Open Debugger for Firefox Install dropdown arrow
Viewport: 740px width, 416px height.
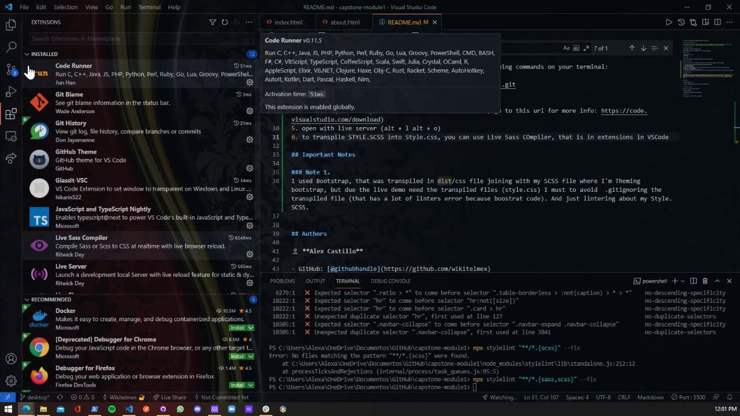[251, 385]
